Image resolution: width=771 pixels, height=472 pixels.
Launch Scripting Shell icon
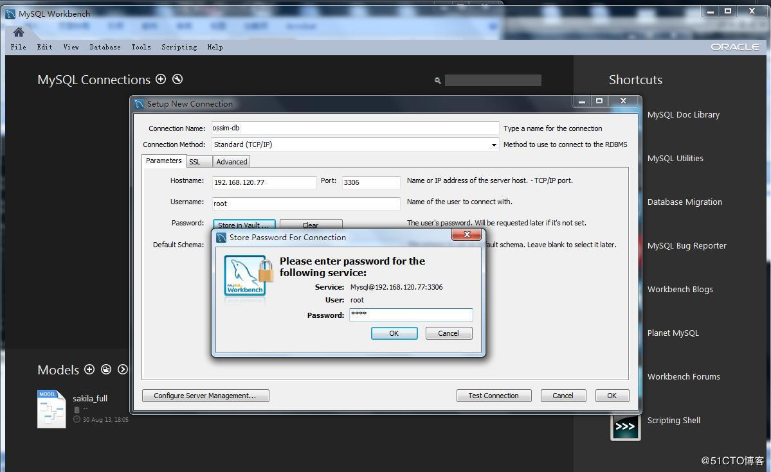[625, 426]
